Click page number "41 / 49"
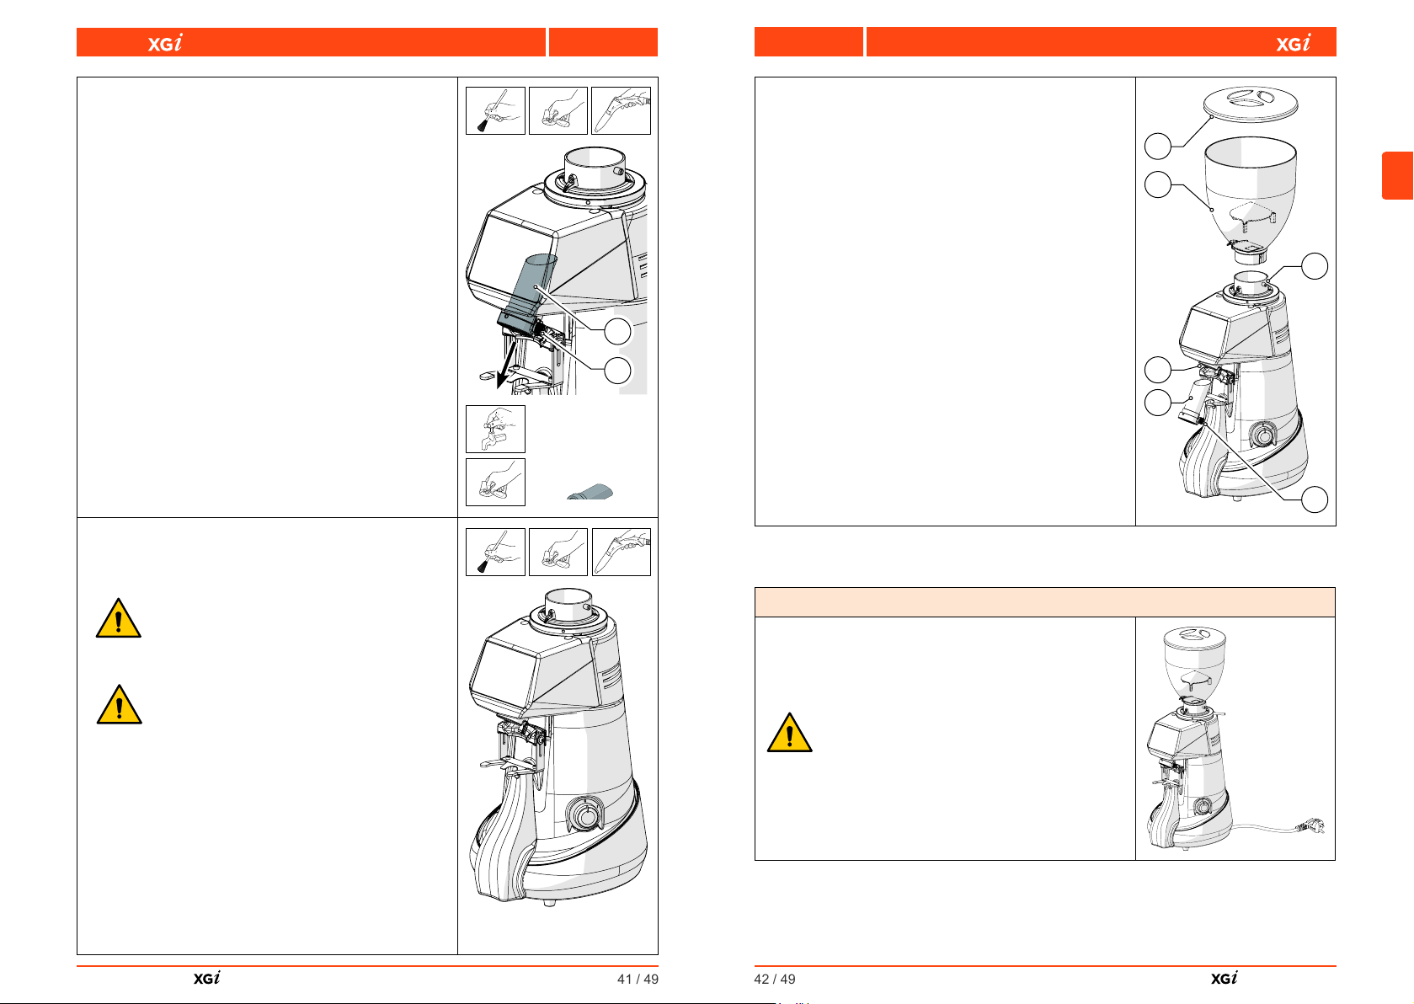 (x=638, y=979)
